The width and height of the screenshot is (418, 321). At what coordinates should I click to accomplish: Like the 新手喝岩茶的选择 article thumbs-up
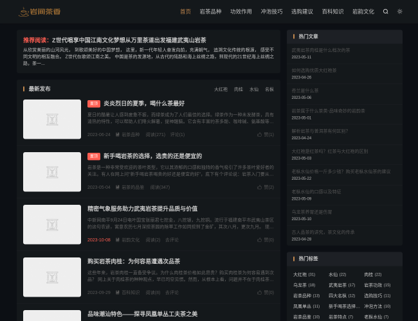tap(266, 187)
